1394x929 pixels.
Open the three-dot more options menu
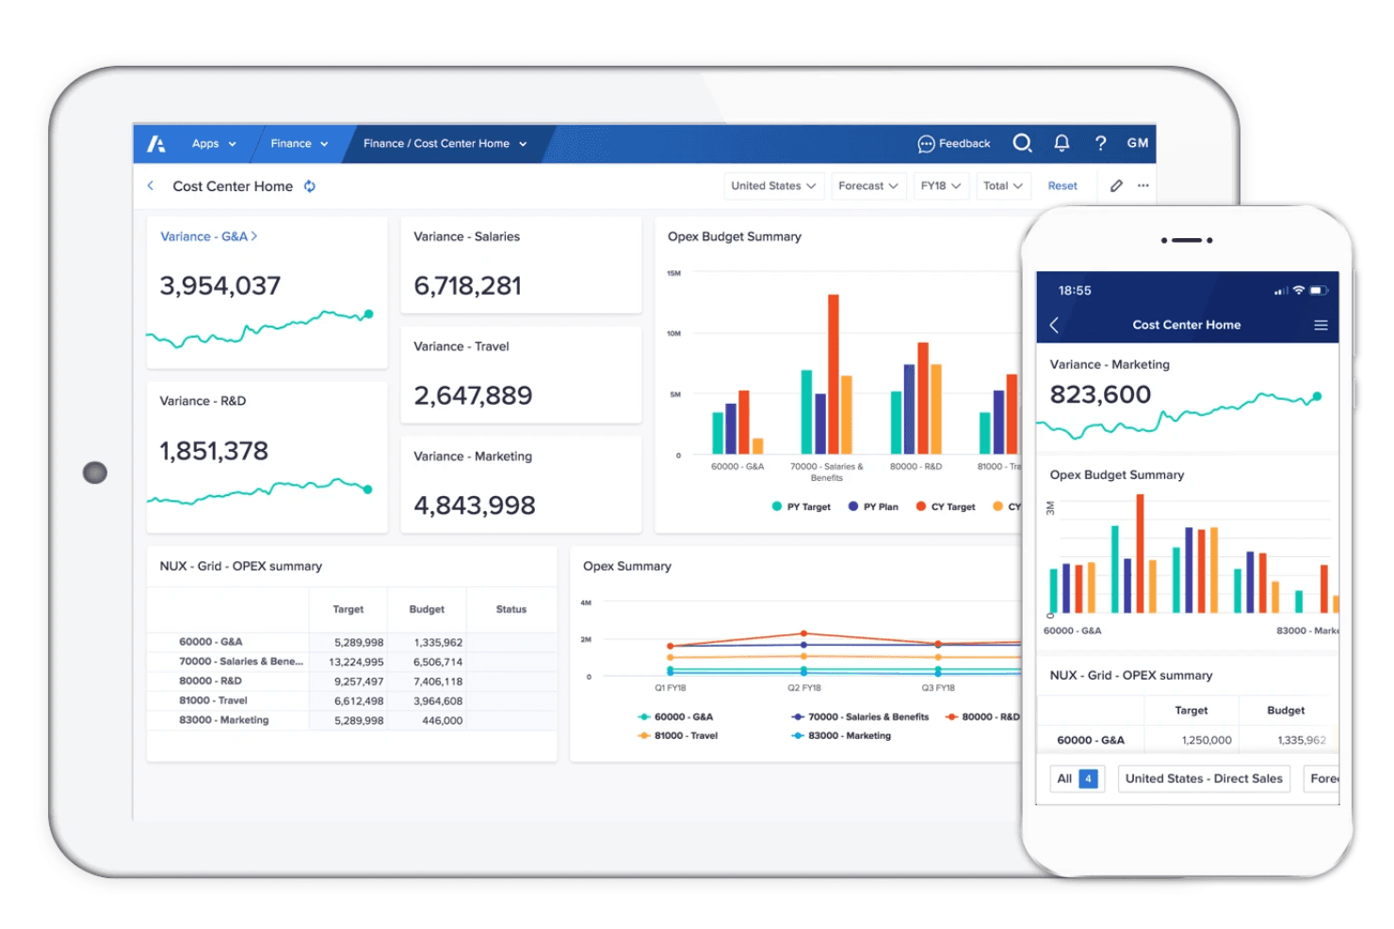(x=1143, y=185)
